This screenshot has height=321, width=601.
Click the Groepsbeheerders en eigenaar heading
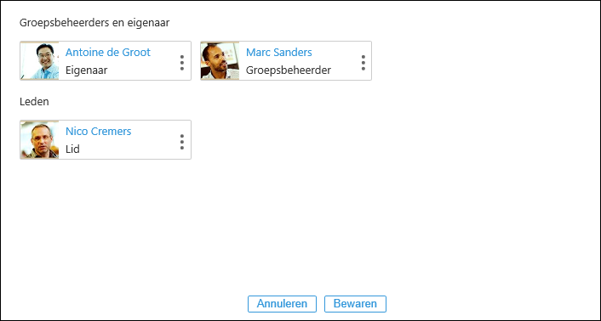point(94,23)
